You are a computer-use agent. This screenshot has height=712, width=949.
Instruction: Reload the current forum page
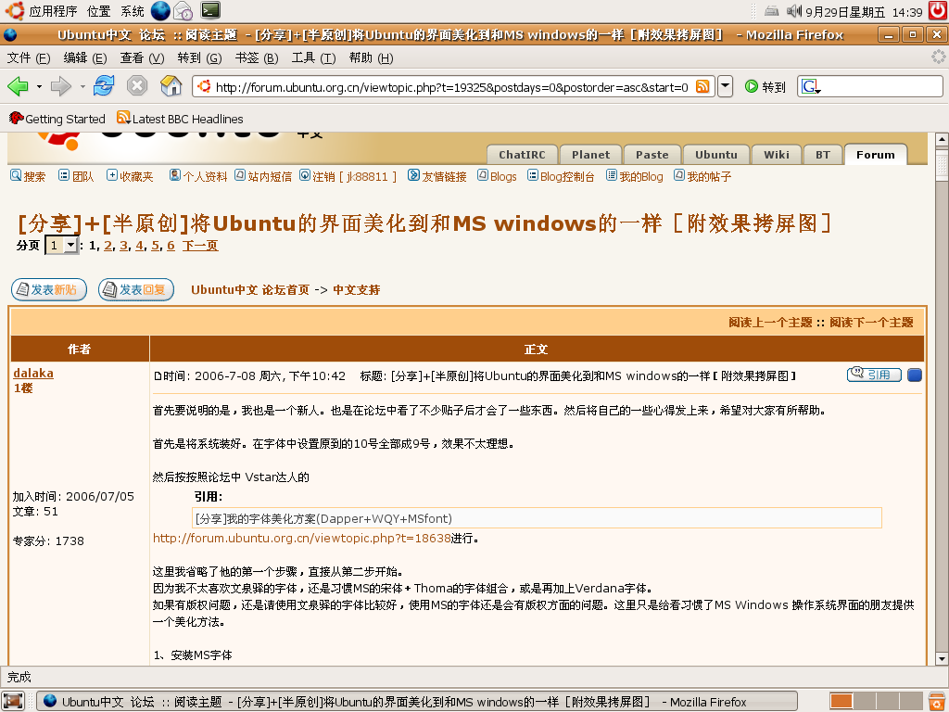coord(104,86)
